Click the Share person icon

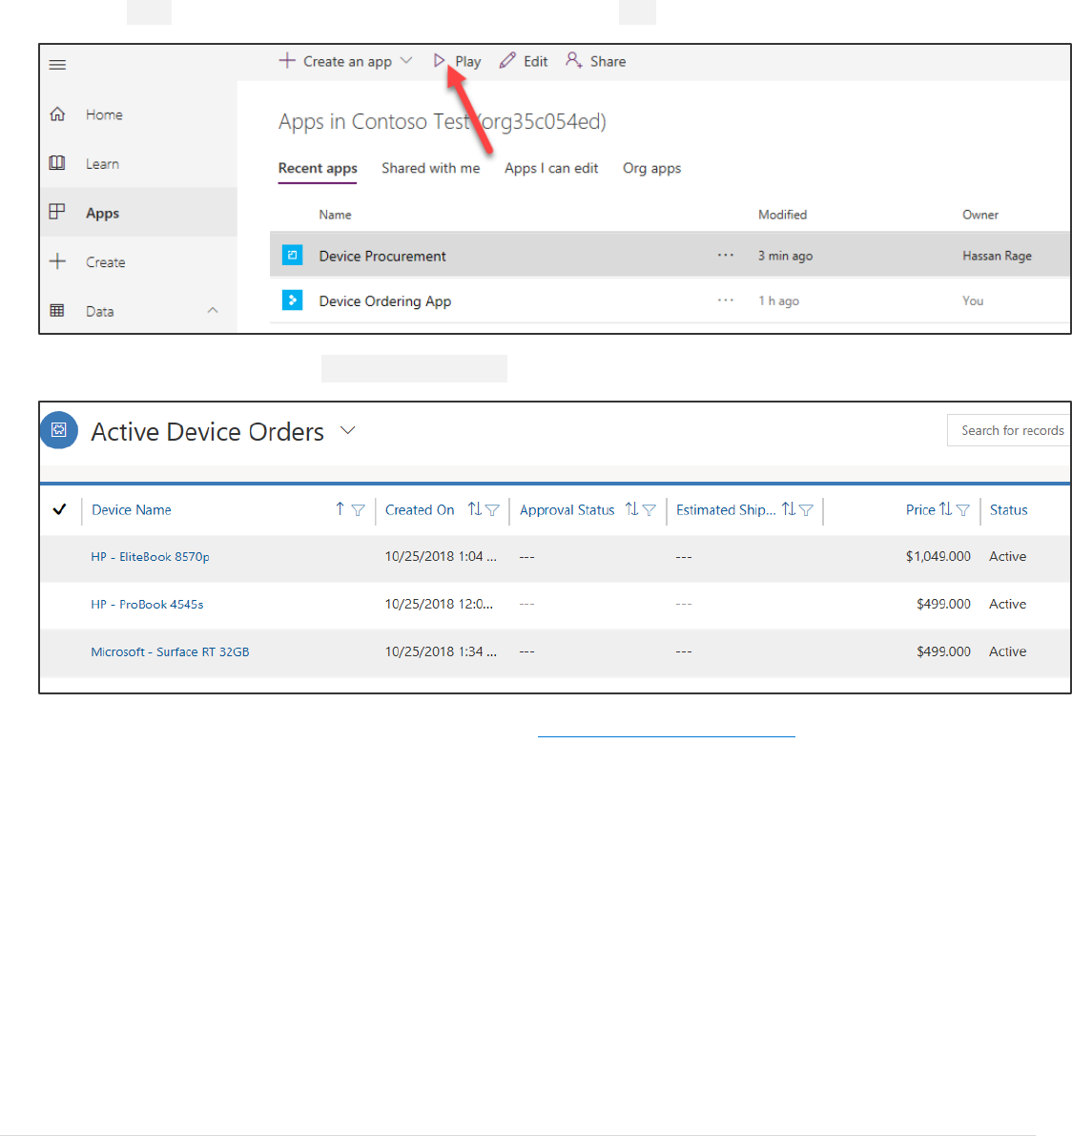(x=573, y=60)
